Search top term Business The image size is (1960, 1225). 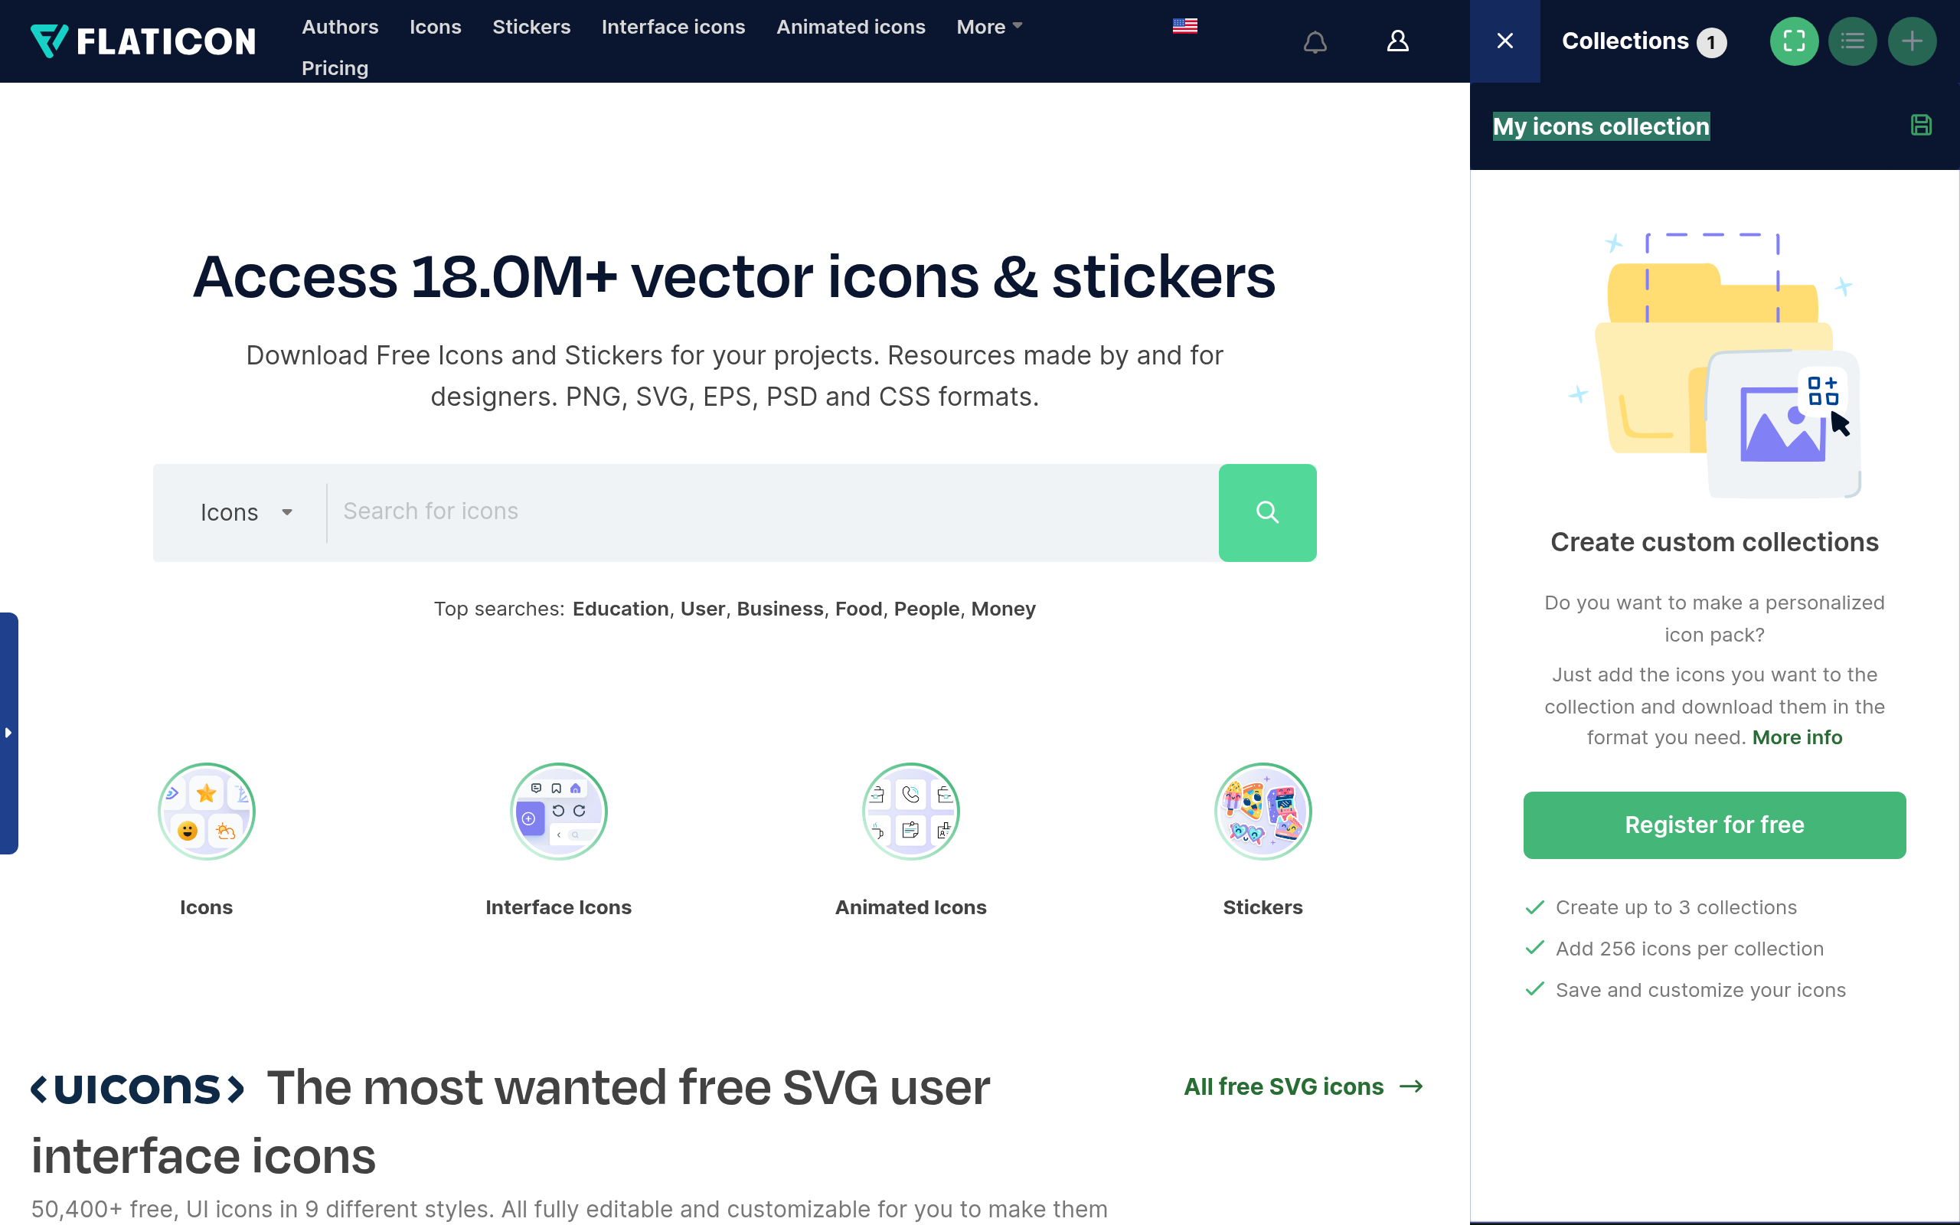click(780, 609)
